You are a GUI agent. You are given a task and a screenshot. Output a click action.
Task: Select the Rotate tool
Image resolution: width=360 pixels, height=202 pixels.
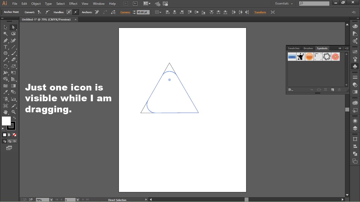point(6,66)
